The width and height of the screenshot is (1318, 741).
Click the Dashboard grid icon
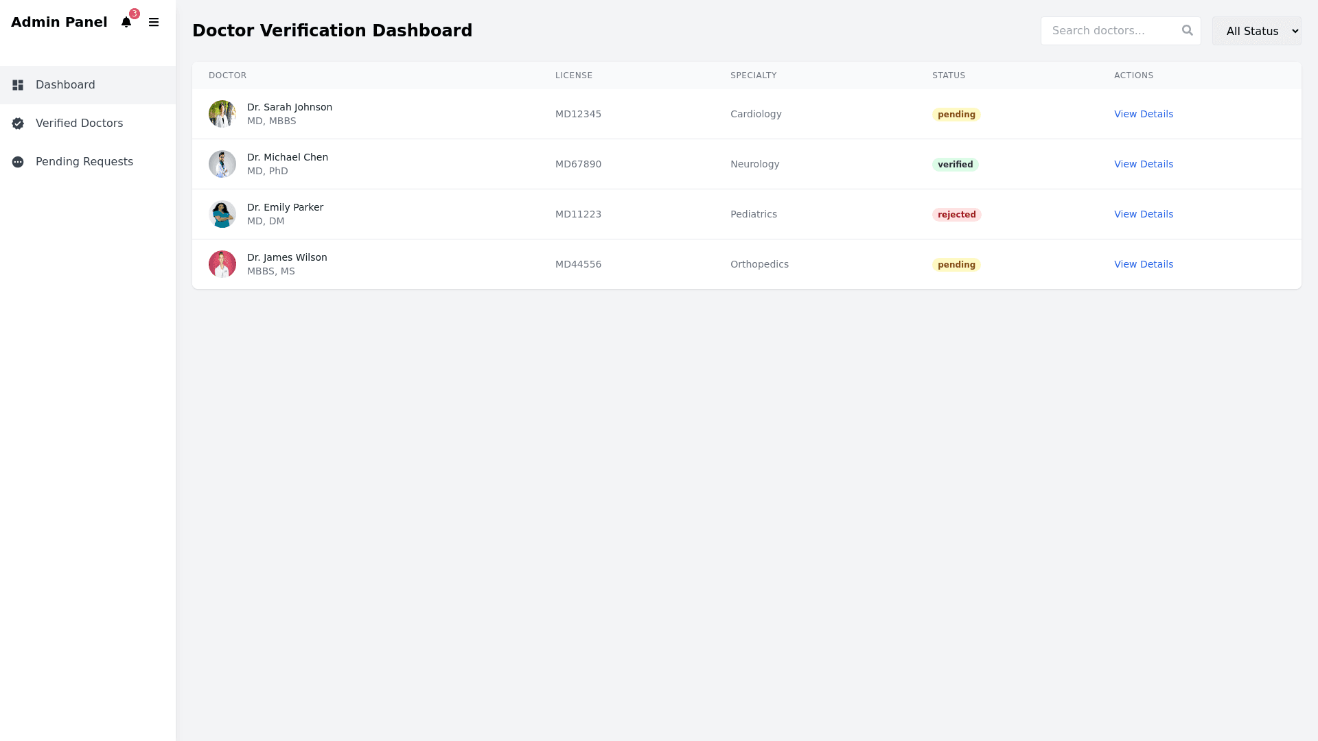tap(18, 85)
